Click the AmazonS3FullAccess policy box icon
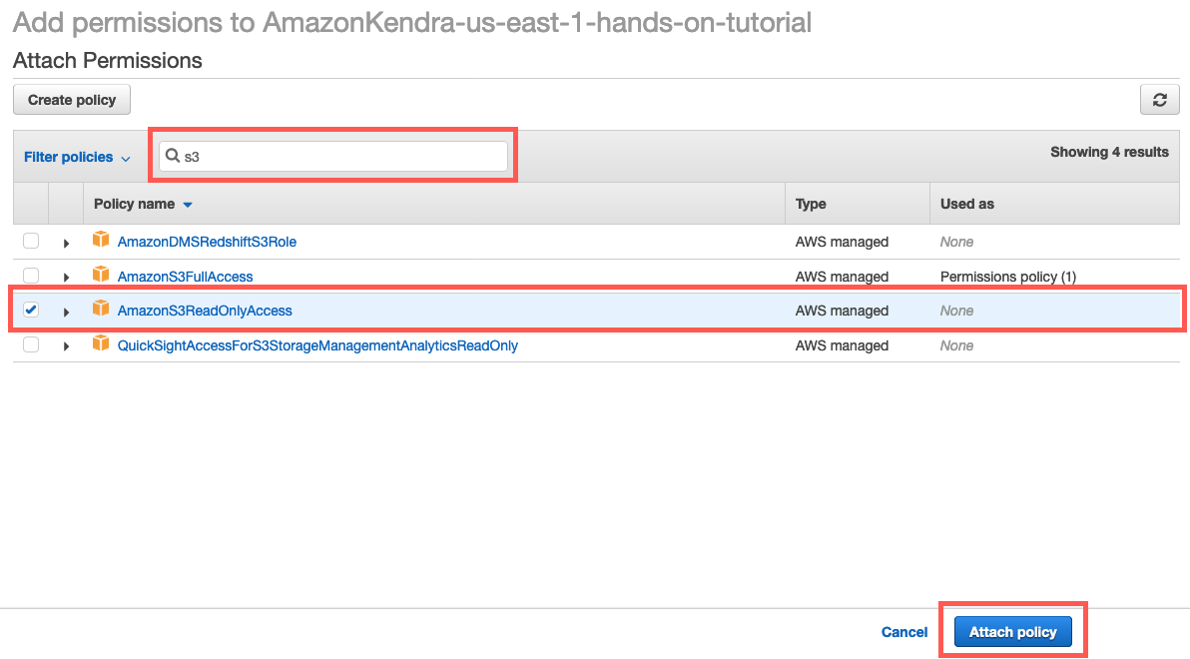 [100, 276]
